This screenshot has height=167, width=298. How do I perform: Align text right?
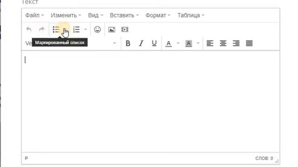pyautogui.click(x=236, y=43)
